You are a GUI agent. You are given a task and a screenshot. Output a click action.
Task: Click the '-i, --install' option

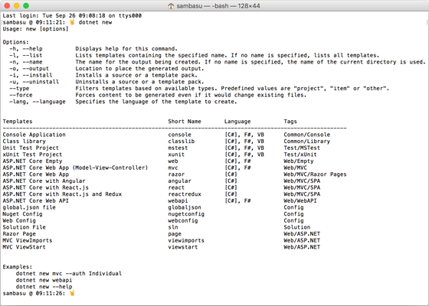click(x=31, y=75)
